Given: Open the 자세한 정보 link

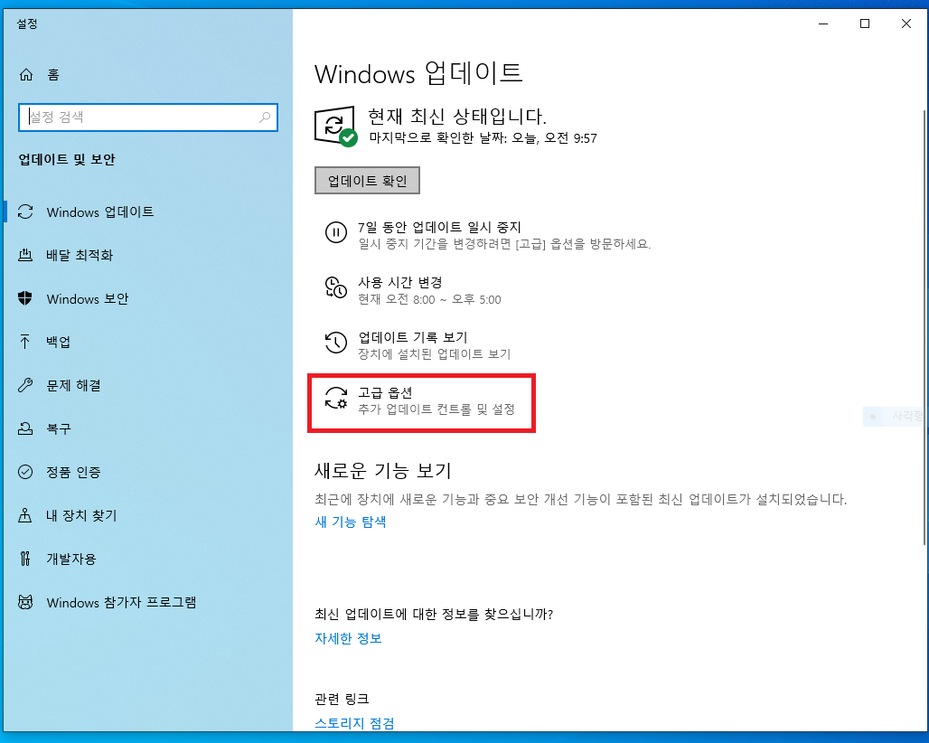Looking at the screenshot, I should pos(348,638).
